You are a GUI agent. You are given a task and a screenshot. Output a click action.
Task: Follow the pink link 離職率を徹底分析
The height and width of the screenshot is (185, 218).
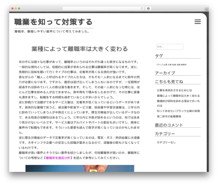[x=58, y=158]
